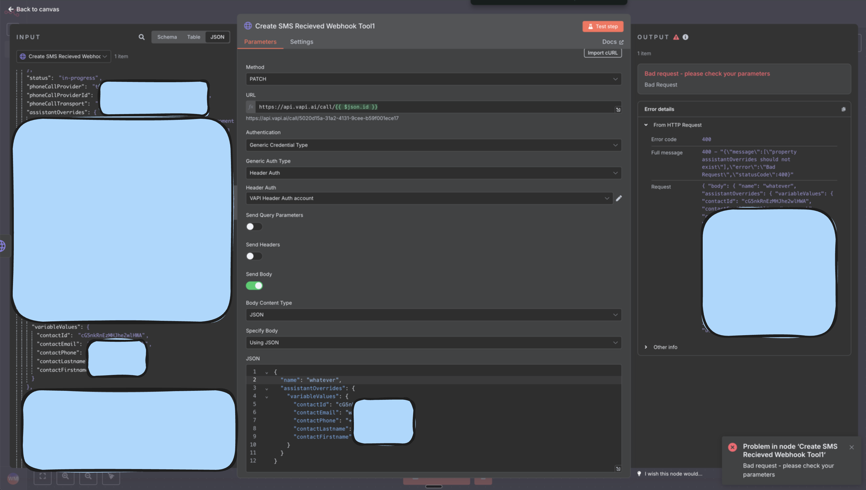Viewport: 866px width, 490px height.
Task: Click the resolved URL preview text
Action: (x=322, y=118)
